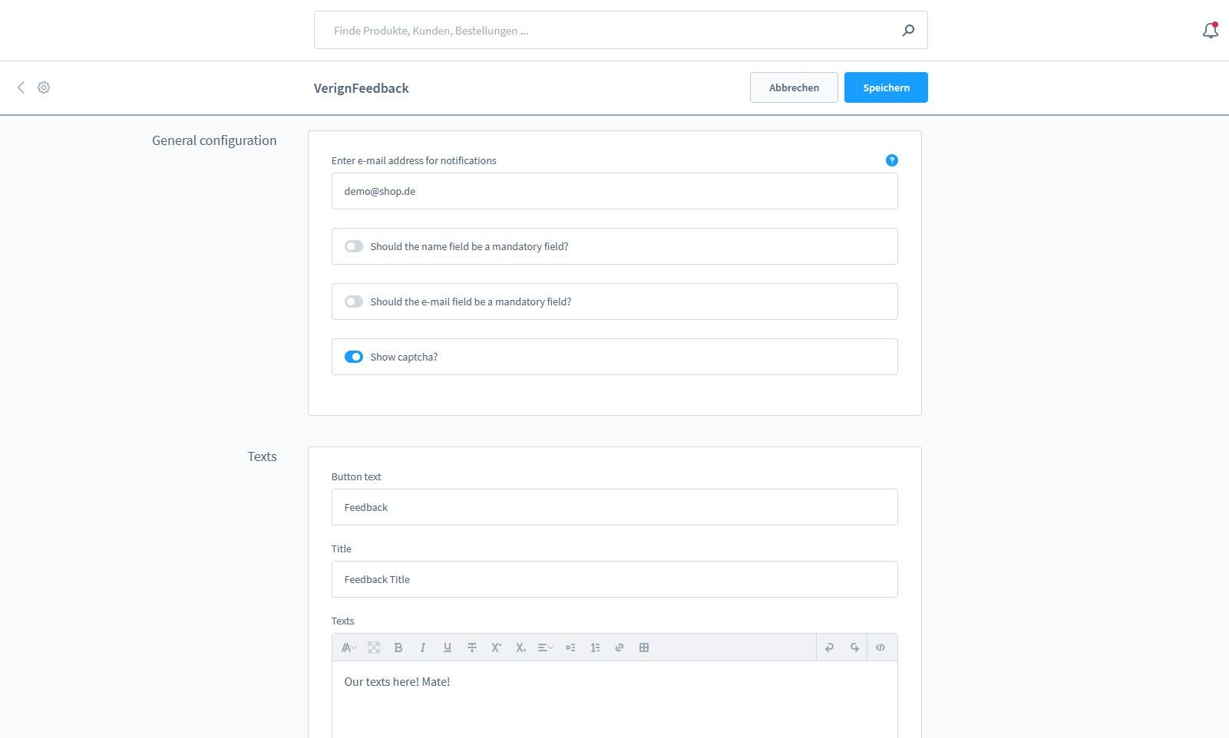Viewport: 1229px width, 738px height.
Task: Switch editor to HTML code view
Action: pos(880,647)
